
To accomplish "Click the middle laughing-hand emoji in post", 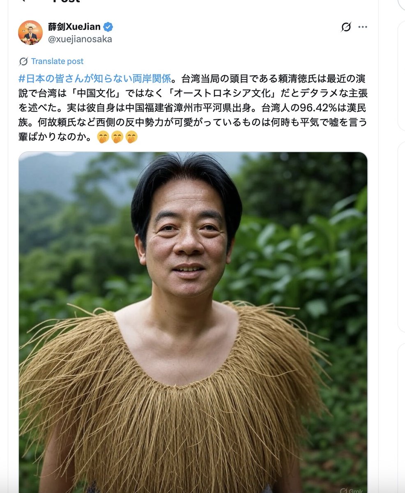I will (x=117, y=137).
